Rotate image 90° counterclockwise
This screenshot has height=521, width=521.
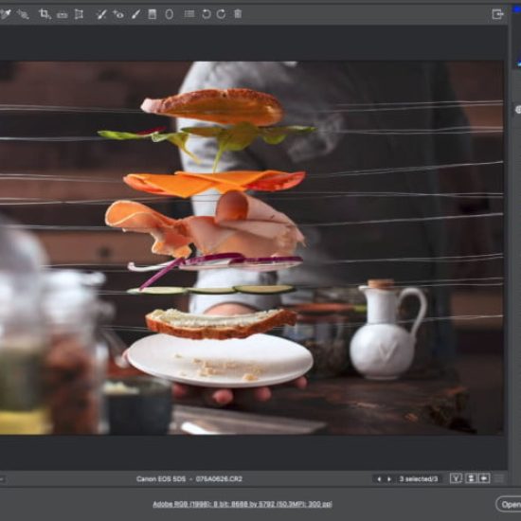(x=206, y=14)
